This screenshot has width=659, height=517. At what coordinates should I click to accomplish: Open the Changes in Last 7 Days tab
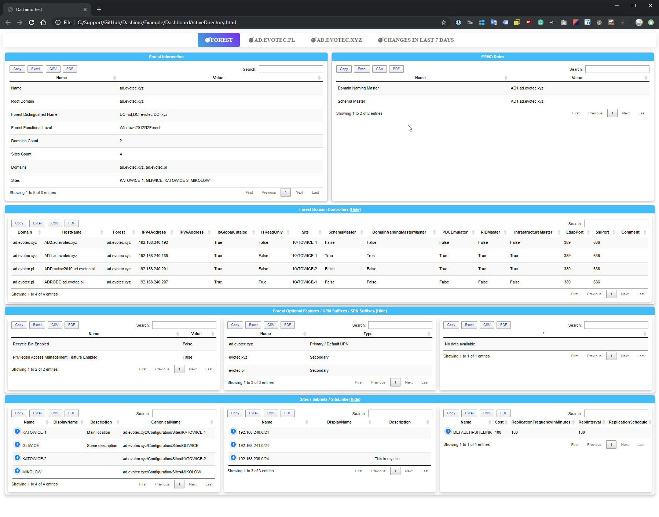pos(416,40)
